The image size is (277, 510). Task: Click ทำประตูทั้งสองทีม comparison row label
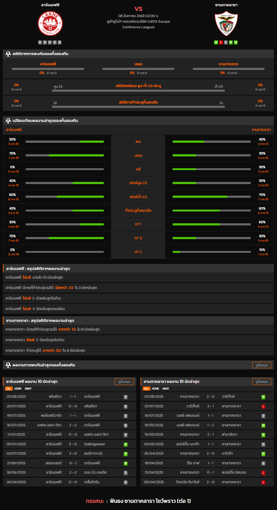(138, 211)
